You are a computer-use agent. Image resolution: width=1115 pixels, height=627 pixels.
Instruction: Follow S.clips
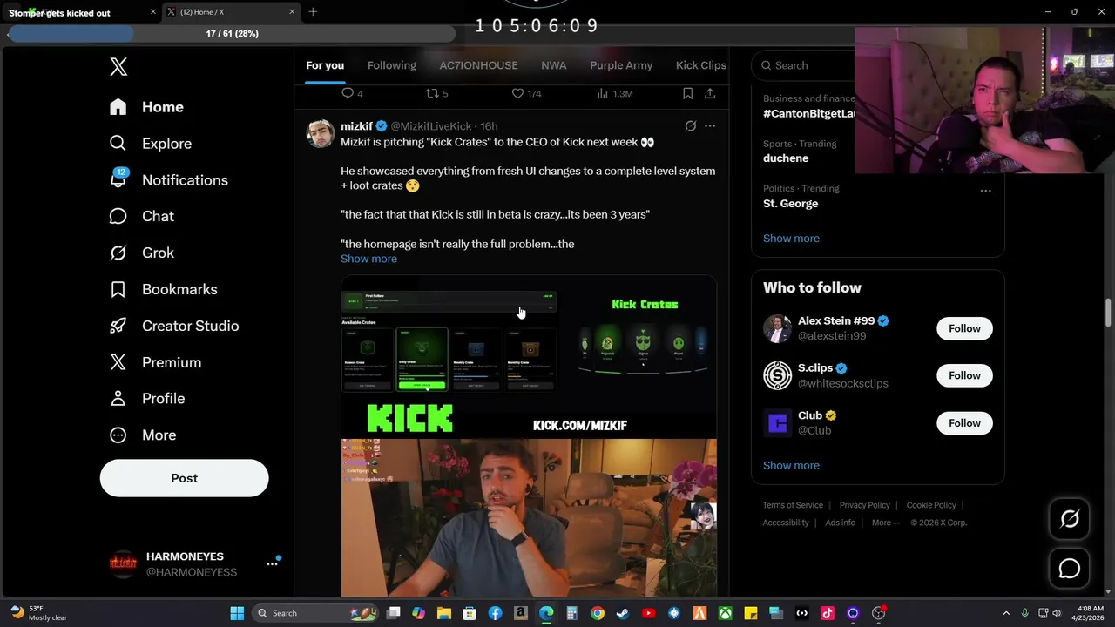[x=964, y=375]
